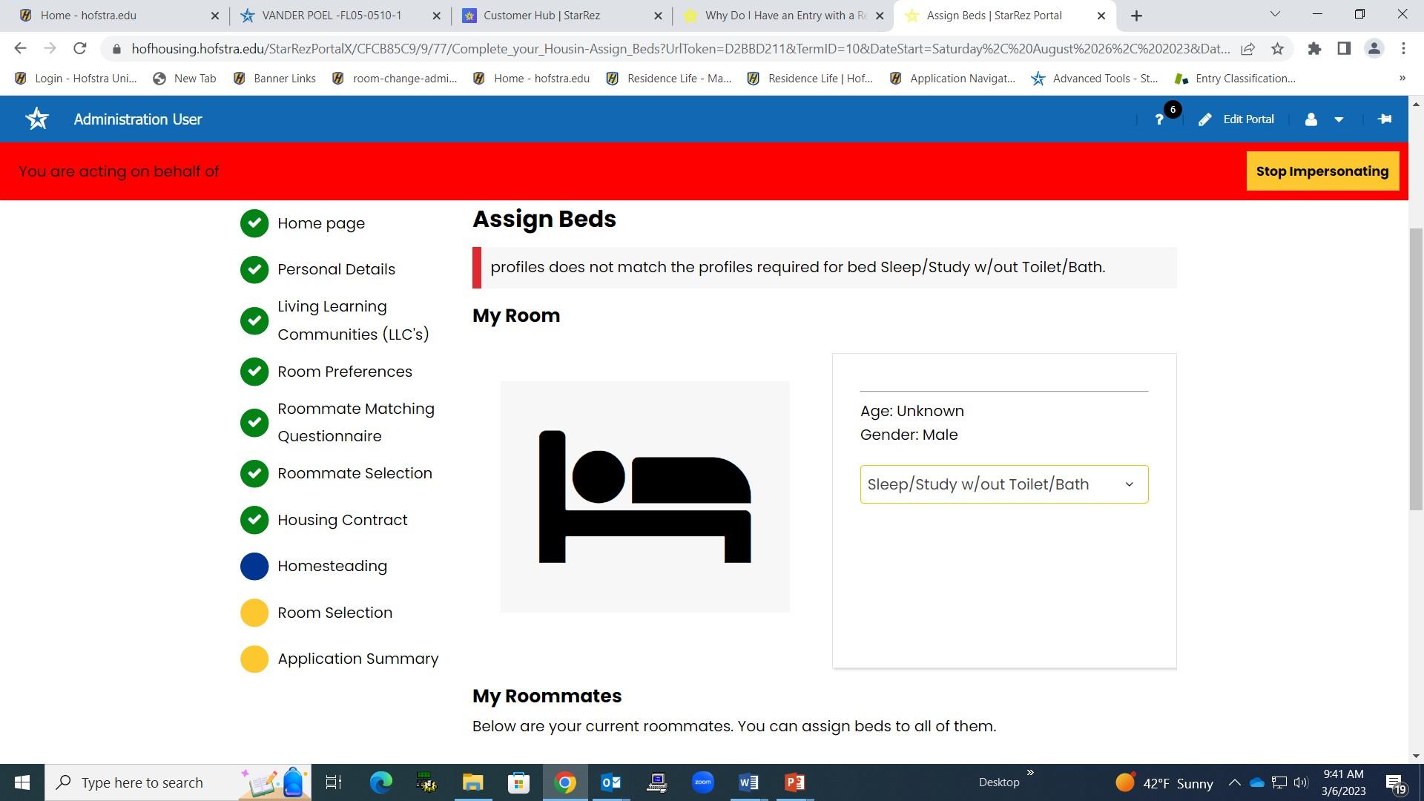Viewport: 1424px width, 801px height.
Task: Open the help question mark icon
Action: point(1159,119)
